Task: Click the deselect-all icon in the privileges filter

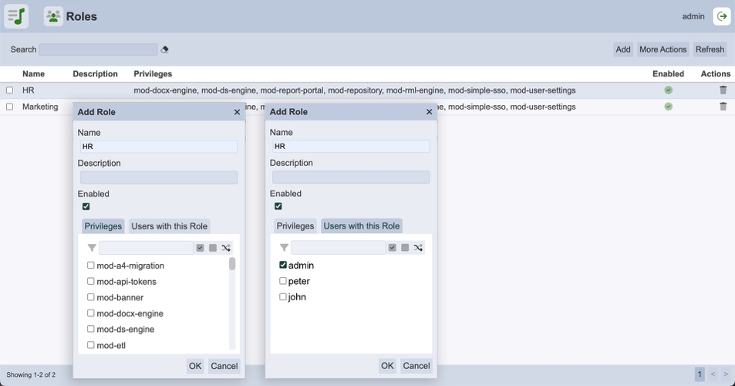Action: pyautogui.click(x=213, y=248)
